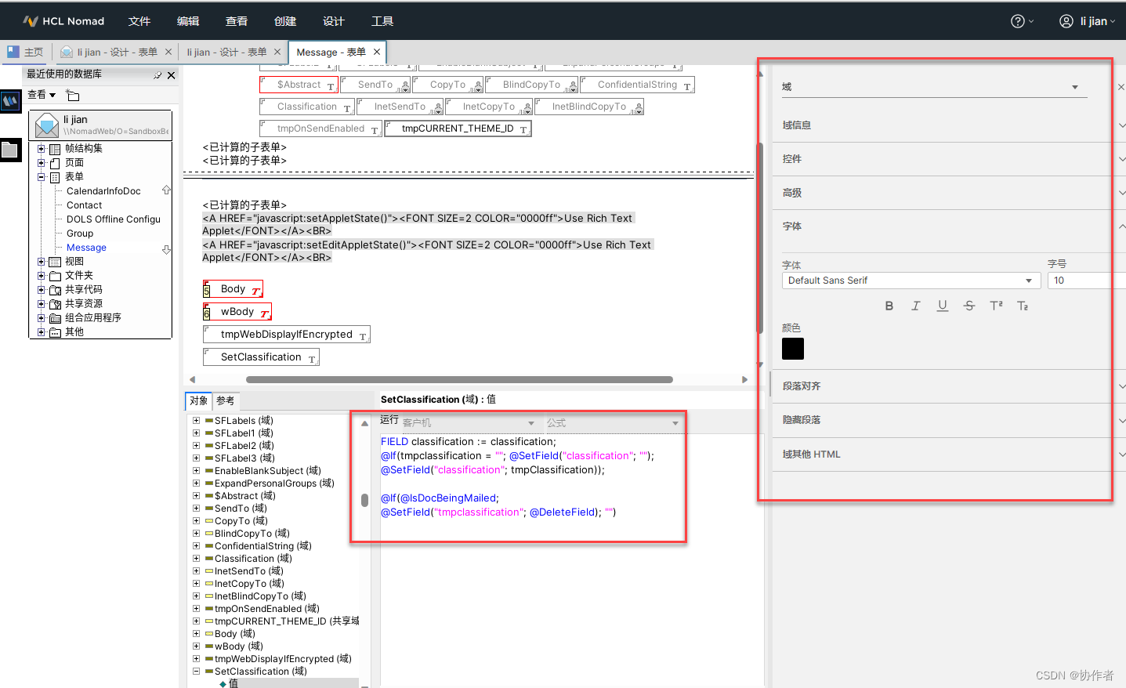Screen dimensions: 1126x688
Task: Click the HCL Nomad logo
Action: pyautogui.click(x=63, y=21)
